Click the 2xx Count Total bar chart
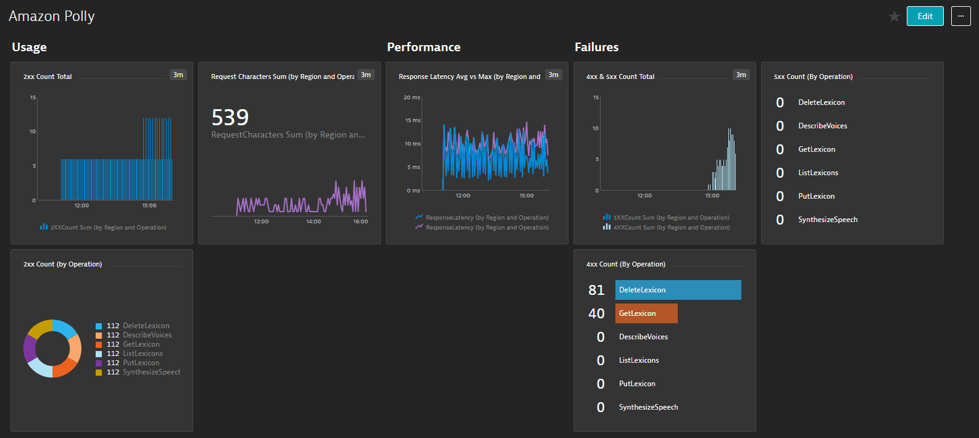 click(x=106, y=149)
